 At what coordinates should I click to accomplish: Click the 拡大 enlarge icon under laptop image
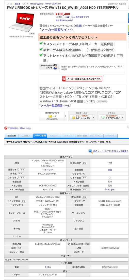32,33
